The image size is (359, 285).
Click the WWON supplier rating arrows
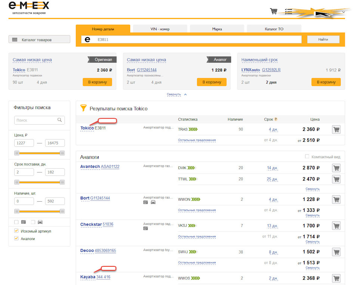[x=196, y=199]
